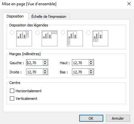134x124 pixels.
Task: Close the Mise en page dialog
Action: point(129,4)
